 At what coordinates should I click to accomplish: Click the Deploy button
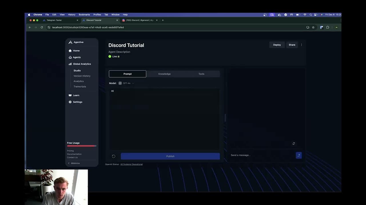277,45
